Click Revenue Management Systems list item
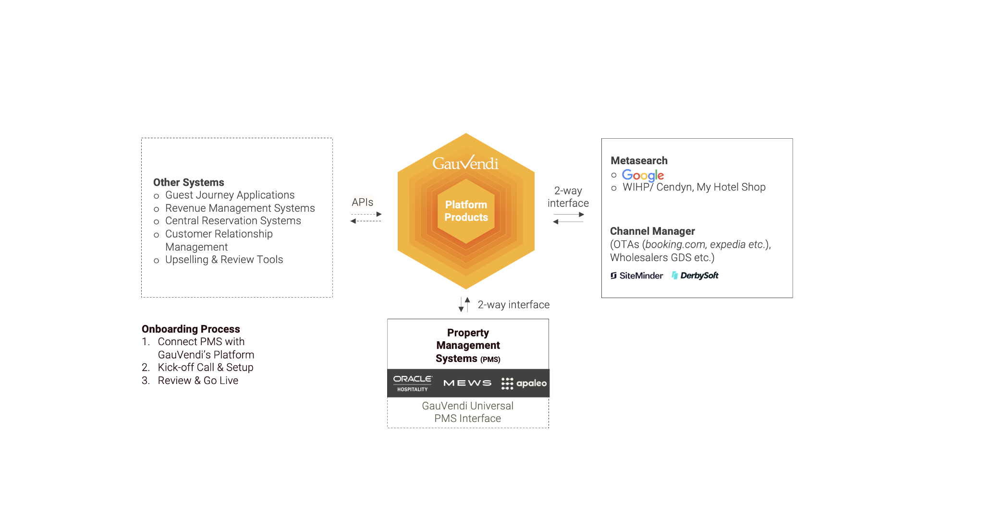This screenshot has width=1001, height=528. coord(240,208)
